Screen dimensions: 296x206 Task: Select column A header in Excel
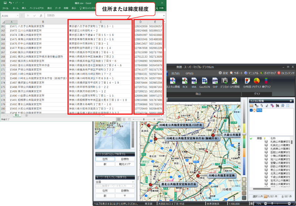[x=11, y=22]
